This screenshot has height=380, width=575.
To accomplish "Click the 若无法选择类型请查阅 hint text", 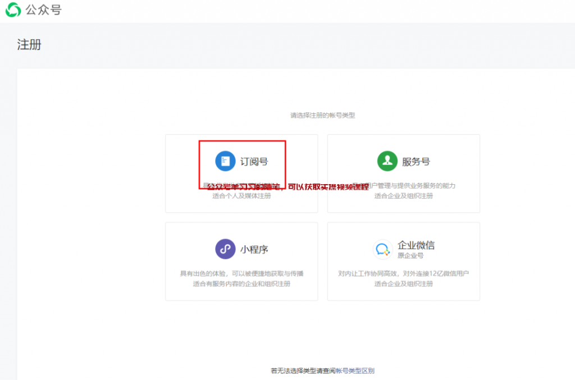I will pyautogui.click(x=303, y=370).
